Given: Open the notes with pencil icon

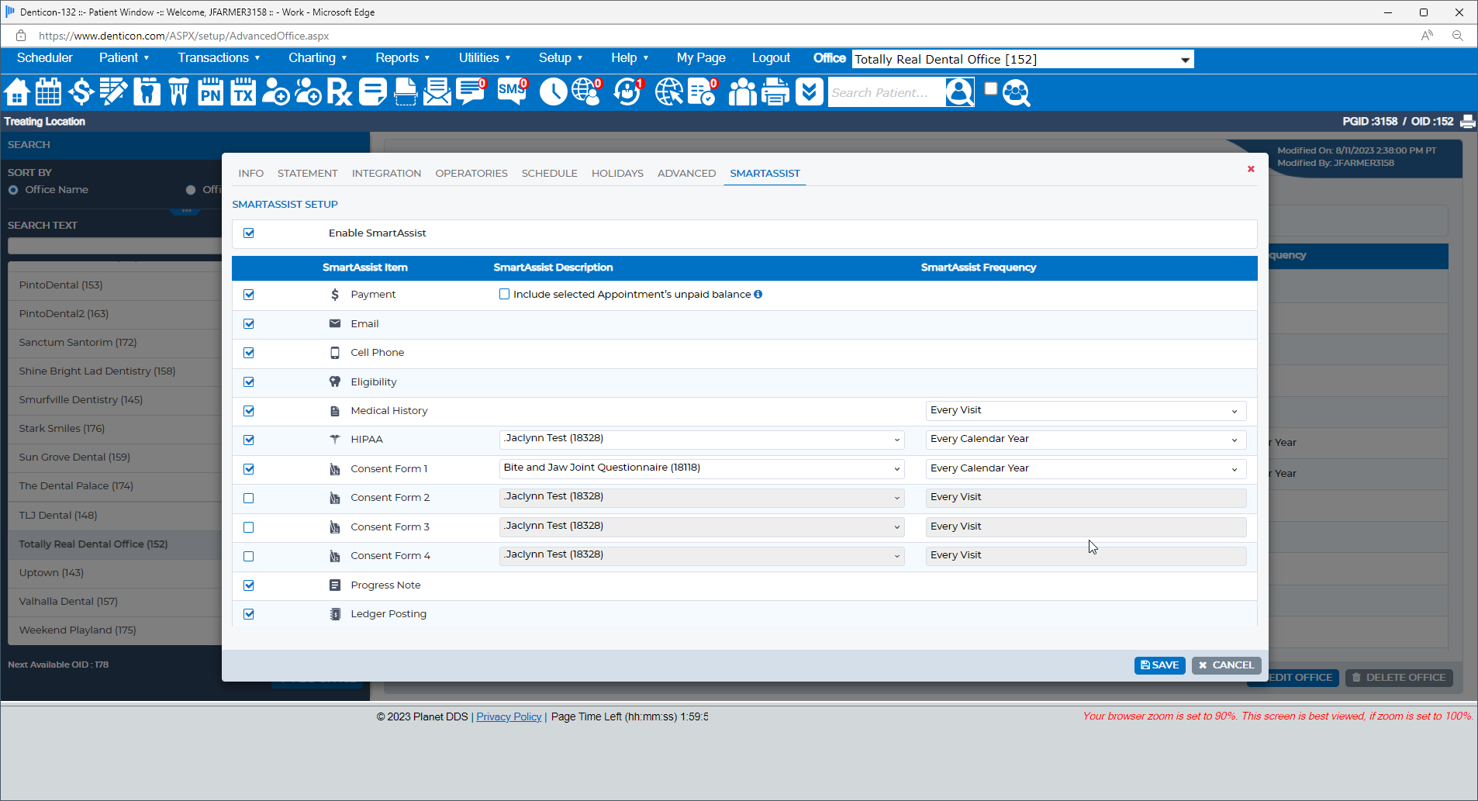Looking at the screenshot, I should coord(113,92).
